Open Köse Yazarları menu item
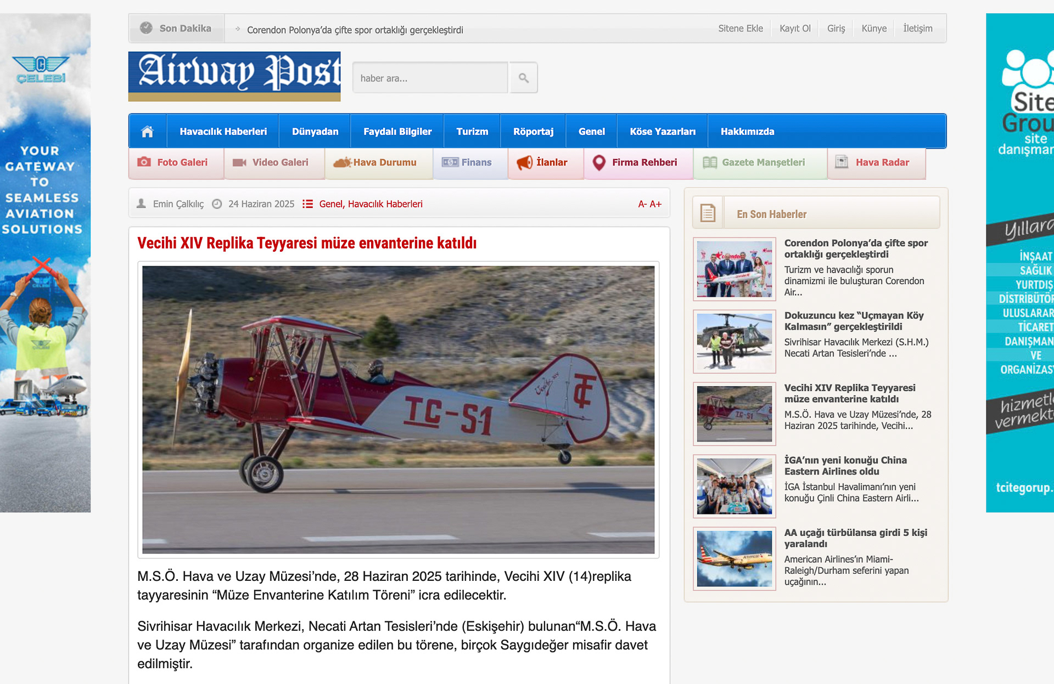1054x684 pixels. click(x=662, y=132)
